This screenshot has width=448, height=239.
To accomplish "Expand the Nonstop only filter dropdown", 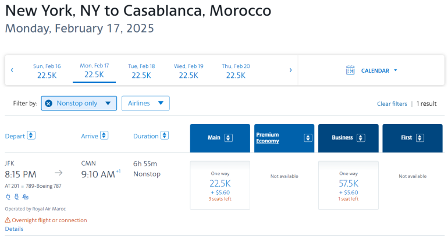I will [x=108, y=104].
